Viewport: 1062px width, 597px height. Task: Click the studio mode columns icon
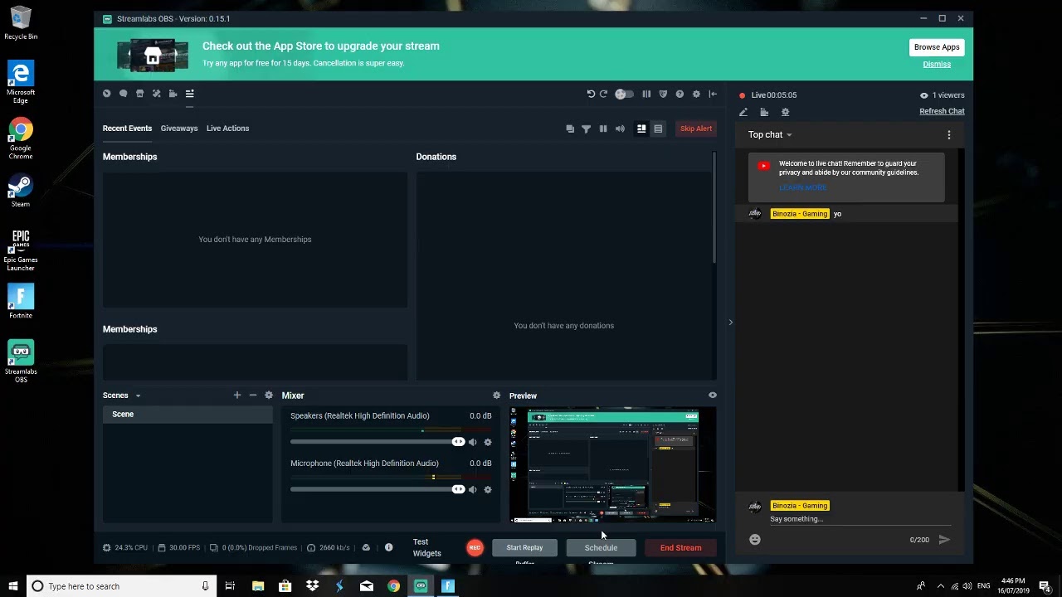pyautogui.click(x=646, y=94)
